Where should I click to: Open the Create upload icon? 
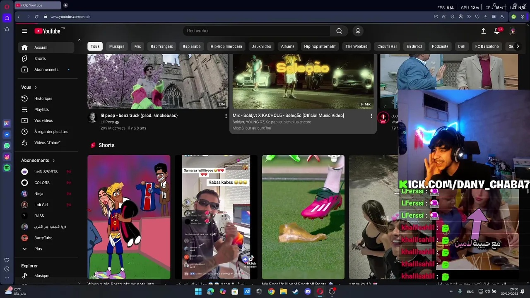point(483,31)
